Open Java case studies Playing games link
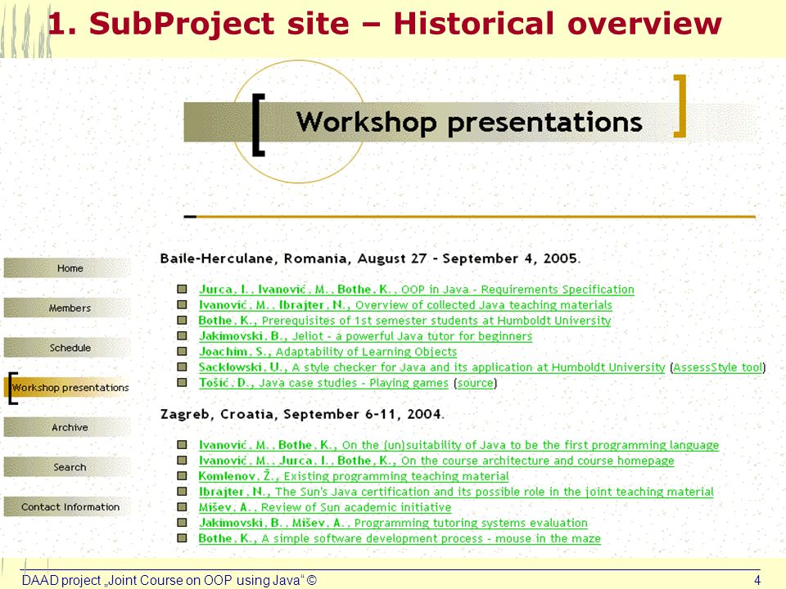This screenshot has width=786, height=589. tap(323, 383)
